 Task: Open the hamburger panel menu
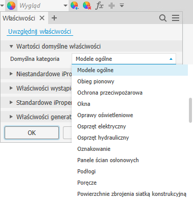click(x=176, y=18)
